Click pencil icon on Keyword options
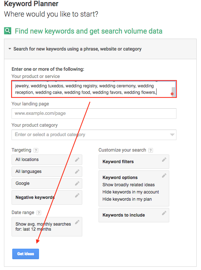The height and width of the screenshot is (270, 201). [x=164, y=175]
